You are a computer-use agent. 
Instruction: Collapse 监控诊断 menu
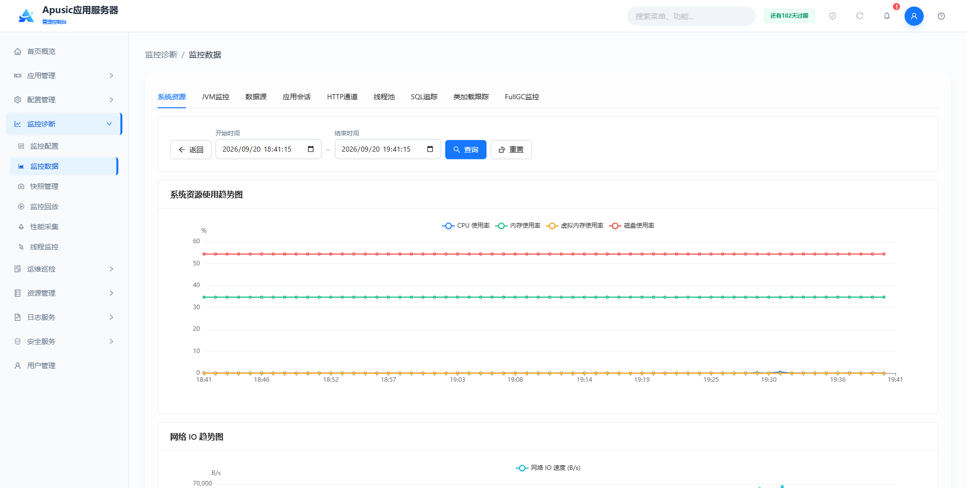[x=64, y=124]
